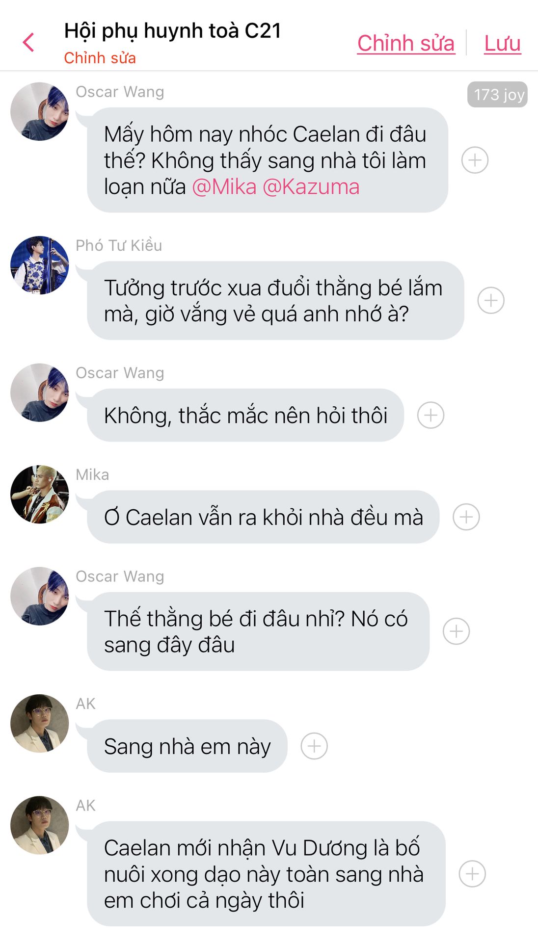Image resolution: width=538 pixels, height=942 pixels.
Task: Tap plus icon beside 'Sang nhà em này'
Action: pyautogui.click(x=314, y=746)
